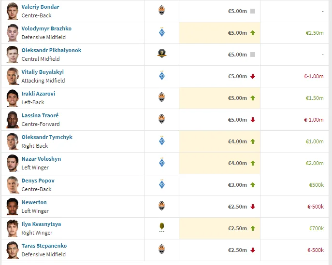
Task: Click Ilya Kvasnytsya's club crest icon
Action: click(x=161, y=228)
